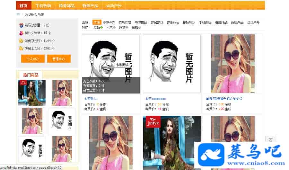The width and height of the screenshot is (289, 170).
Task: Click the coin icon beside 1144 total spent
Action: coord(21,41)
